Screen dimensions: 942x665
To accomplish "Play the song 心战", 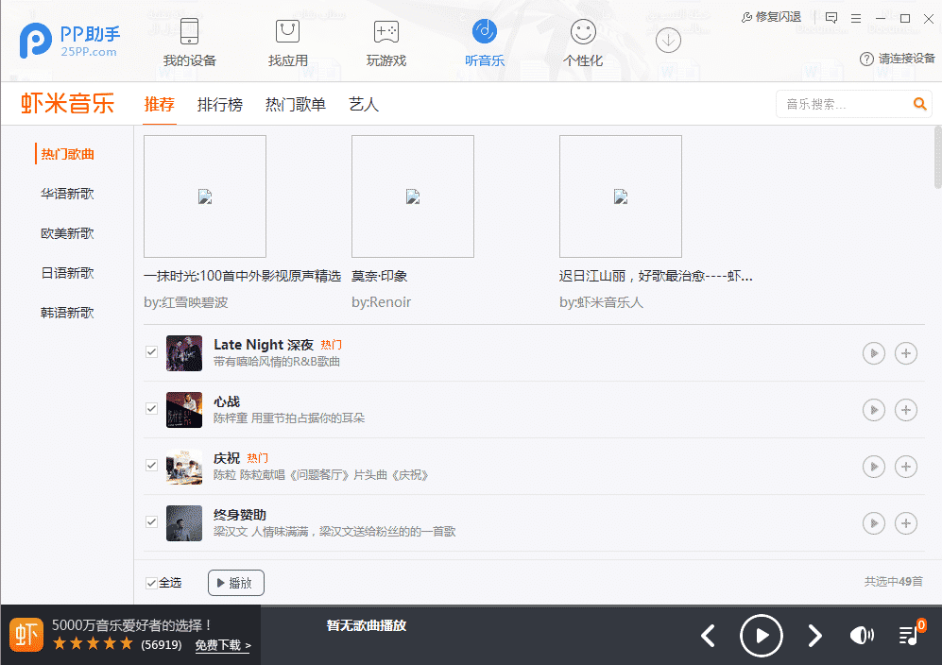I will point(874,410).
